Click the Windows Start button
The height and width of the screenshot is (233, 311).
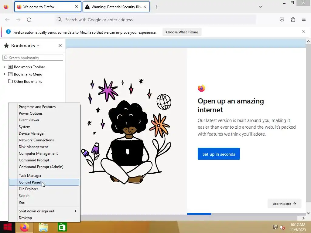(x=7, y=227)
